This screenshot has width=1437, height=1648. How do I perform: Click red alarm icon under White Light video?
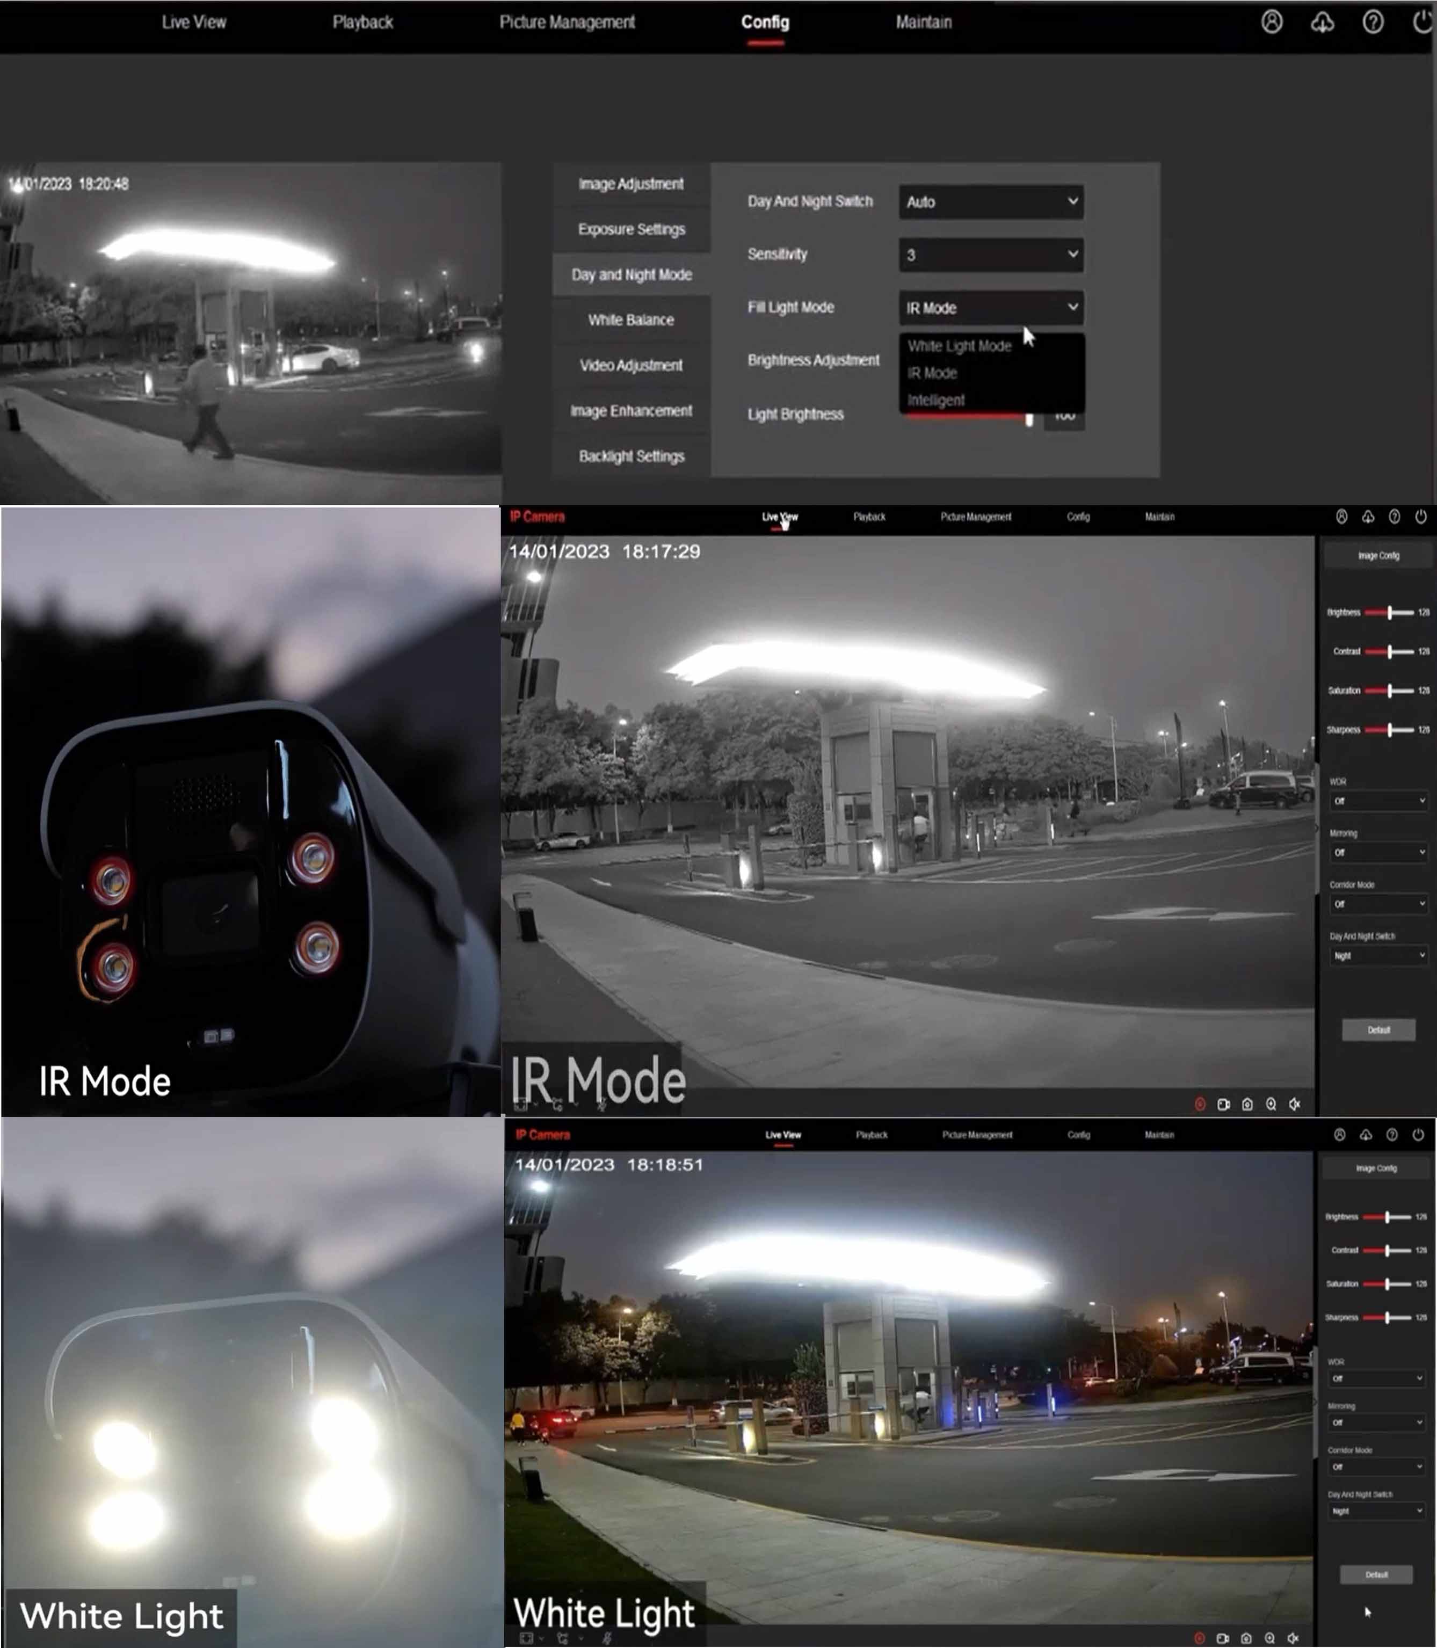[1200, 1638]
